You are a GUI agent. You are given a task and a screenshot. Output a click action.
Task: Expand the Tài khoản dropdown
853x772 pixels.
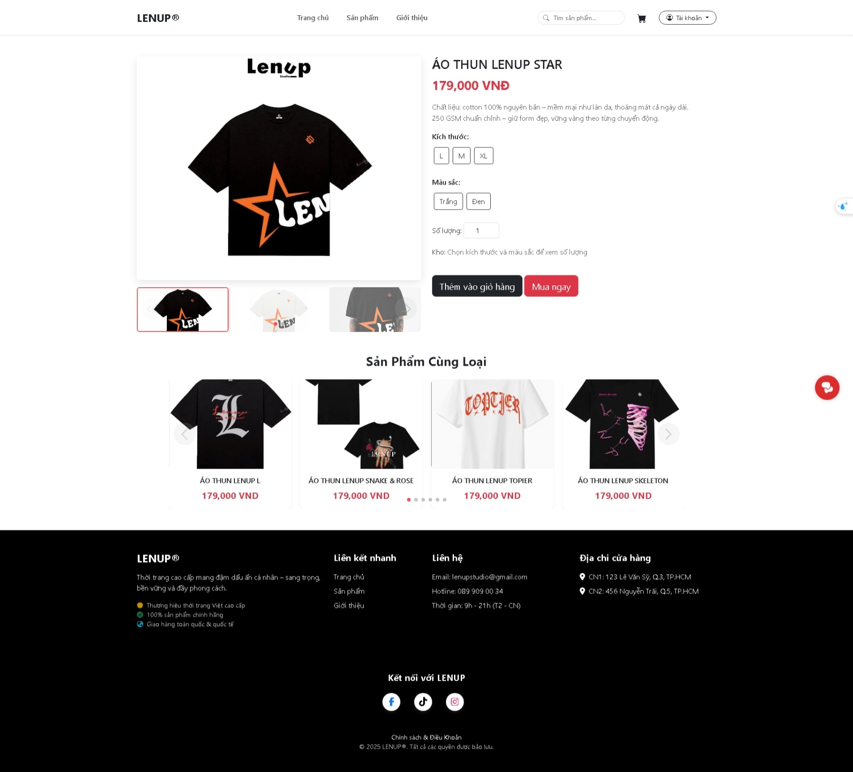(x=687, y=18)
